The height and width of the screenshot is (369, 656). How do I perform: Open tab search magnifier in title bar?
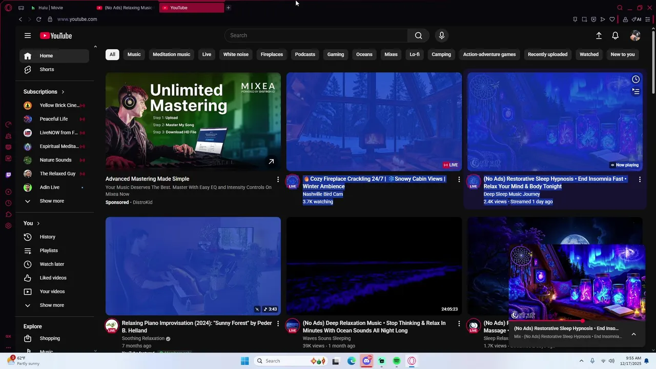pyautogui.click(x=620, y=8)
